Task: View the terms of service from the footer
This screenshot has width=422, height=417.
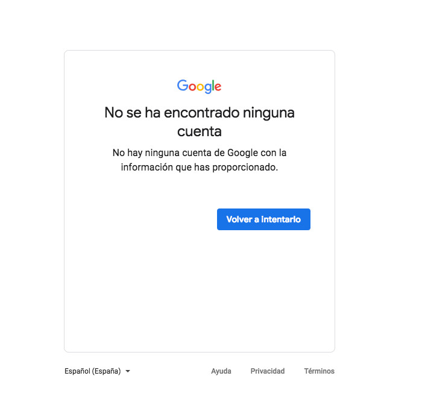Action: coord(319,371)
